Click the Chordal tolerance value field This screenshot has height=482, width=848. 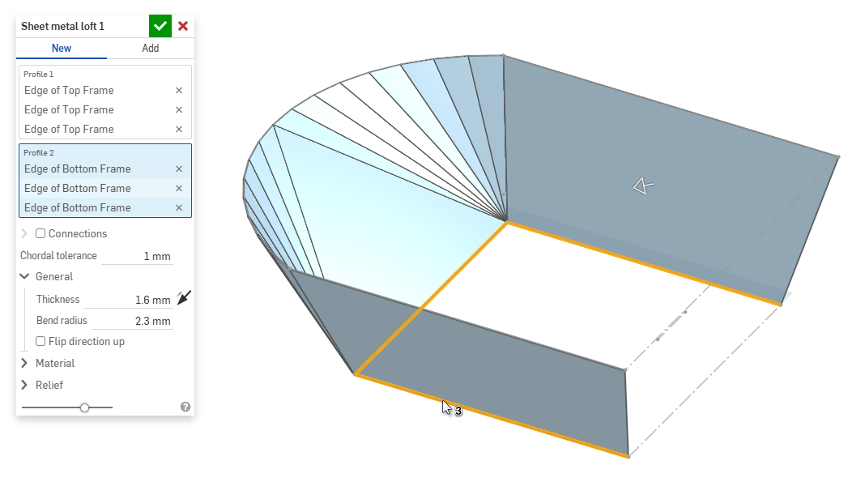[x=137, y=257]
